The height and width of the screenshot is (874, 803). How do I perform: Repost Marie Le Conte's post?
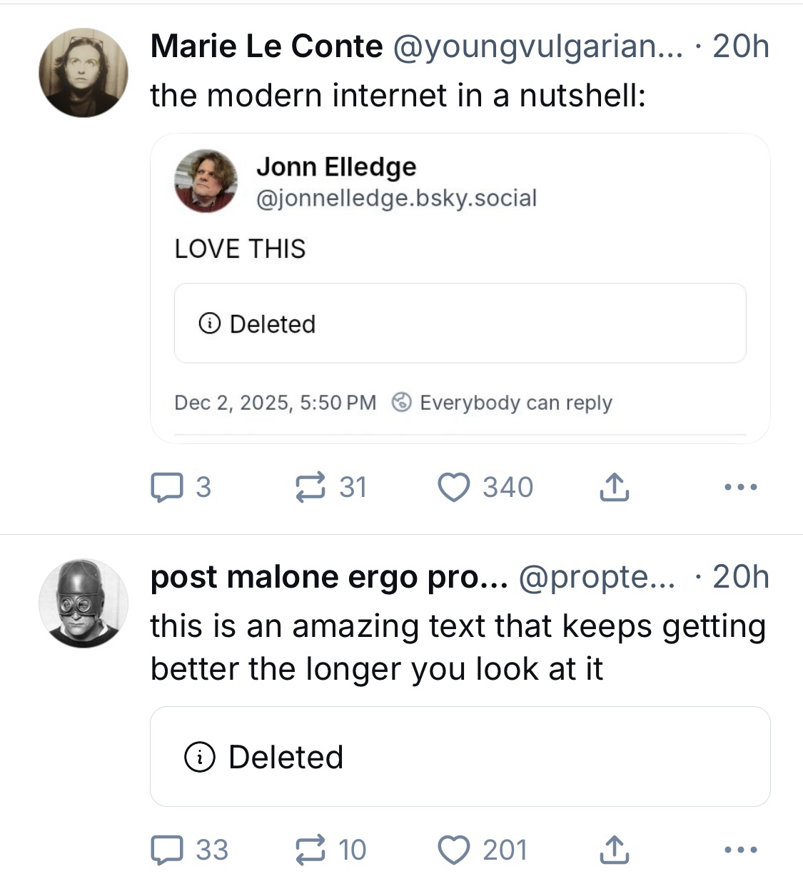(x=310, y=488)
